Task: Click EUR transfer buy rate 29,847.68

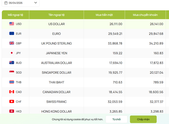Action: pyautogui.click(x=156, y=34)
